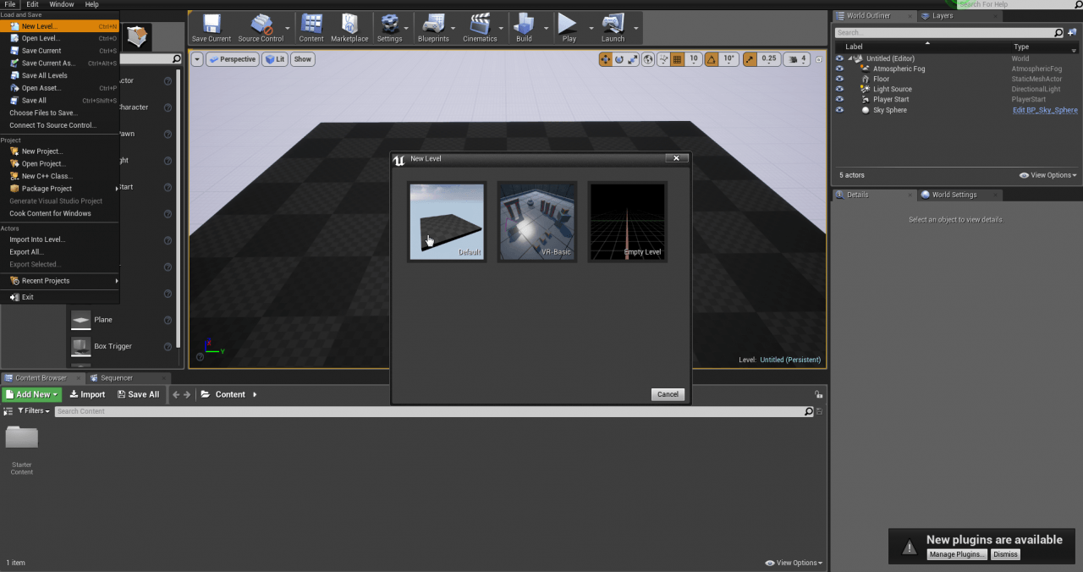Click the Edit BP_Sky_Sphere link
Screen dimensions: 1083x572
coord(1045,110)
